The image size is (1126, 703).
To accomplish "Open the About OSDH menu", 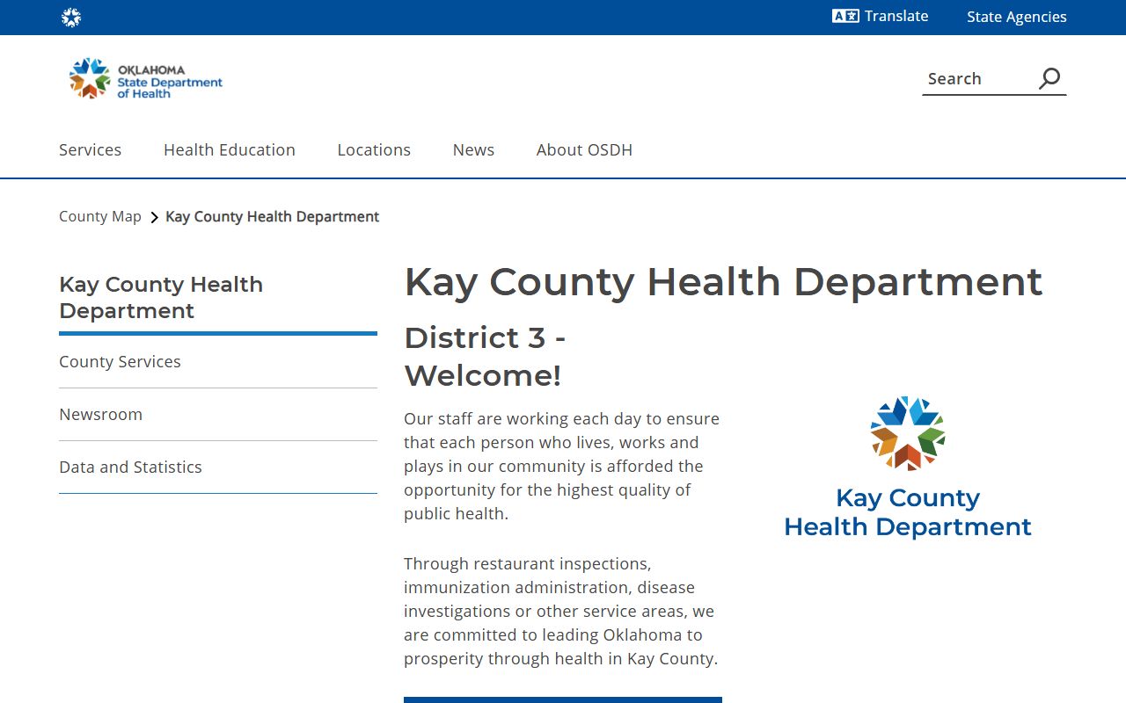I will [x=584, y=149].
